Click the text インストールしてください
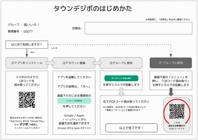Image resolution: width=198 pixels, height=140 pixels. 27,128
